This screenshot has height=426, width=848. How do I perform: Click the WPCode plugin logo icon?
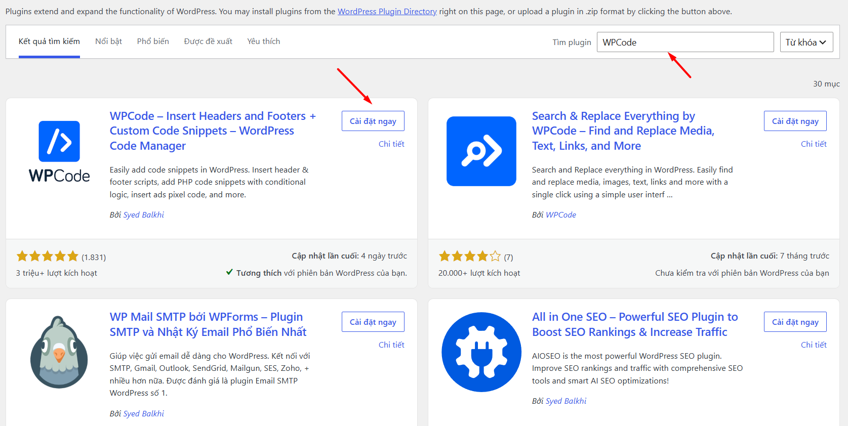pos(59,151)
